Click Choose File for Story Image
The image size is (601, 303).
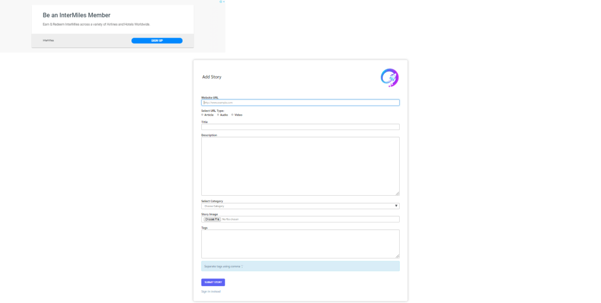point(212,219)
